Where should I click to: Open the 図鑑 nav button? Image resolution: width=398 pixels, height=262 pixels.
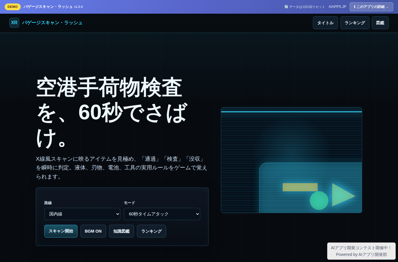tap(380, 23)
